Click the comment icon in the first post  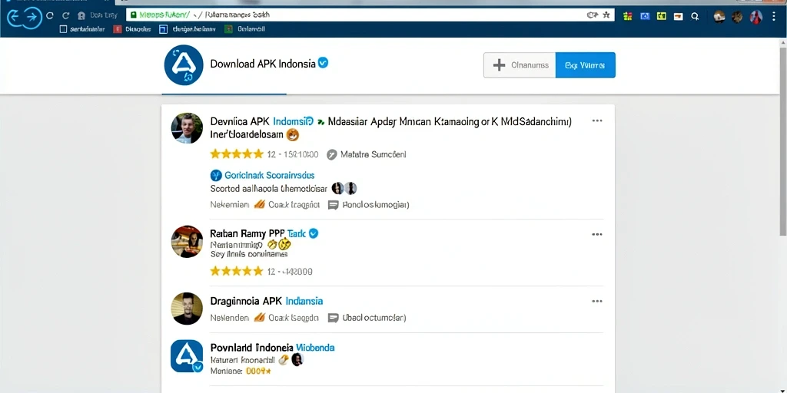(334, 205)
